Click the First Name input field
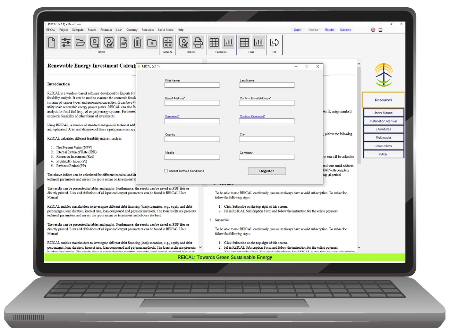Screen dimensions: 449x336 pyautogui.click(x=192, y=85)
